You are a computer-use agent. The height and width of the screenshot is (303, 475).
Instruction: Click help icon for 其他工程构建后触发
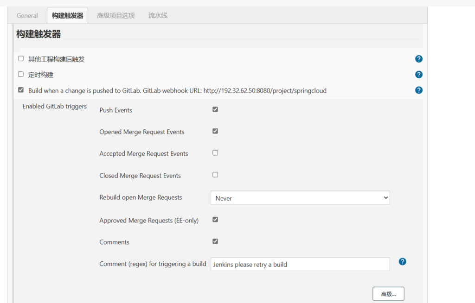[418, 59]
